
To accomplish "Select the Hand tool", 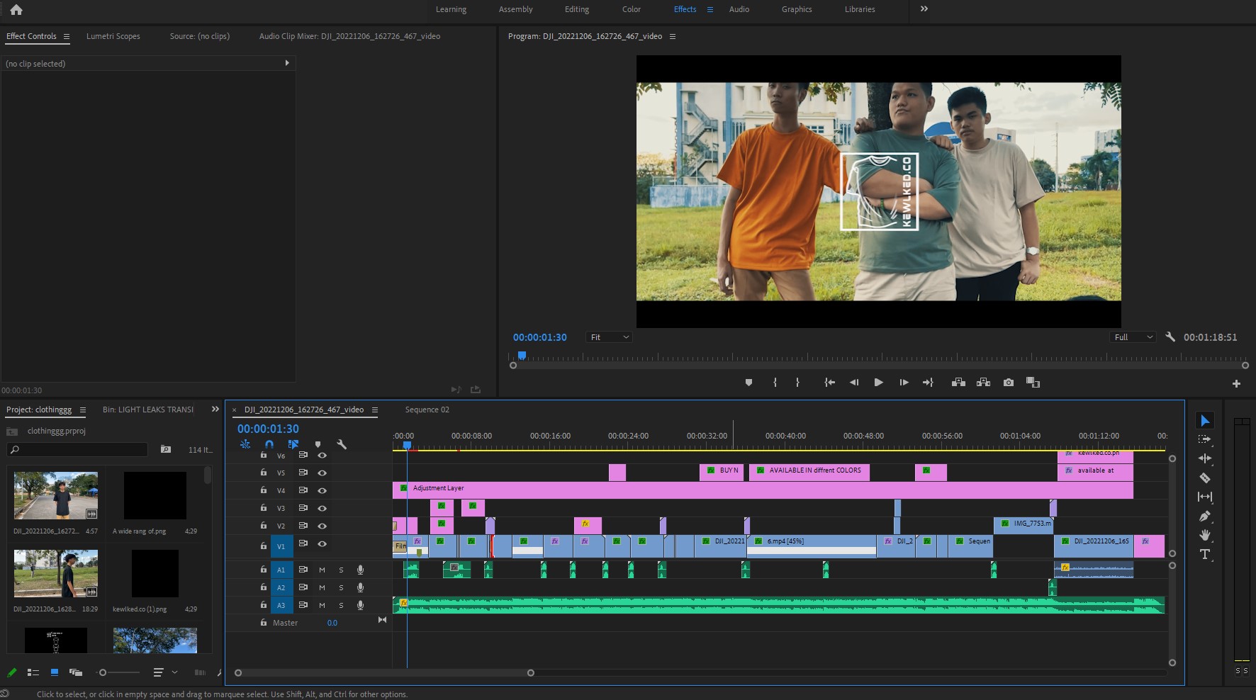I will (1204, 535).
